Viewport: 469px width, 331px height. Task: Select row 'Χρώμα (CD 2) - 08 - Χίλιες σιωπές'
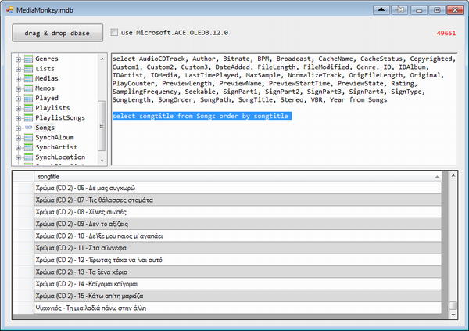coord(238,212)
